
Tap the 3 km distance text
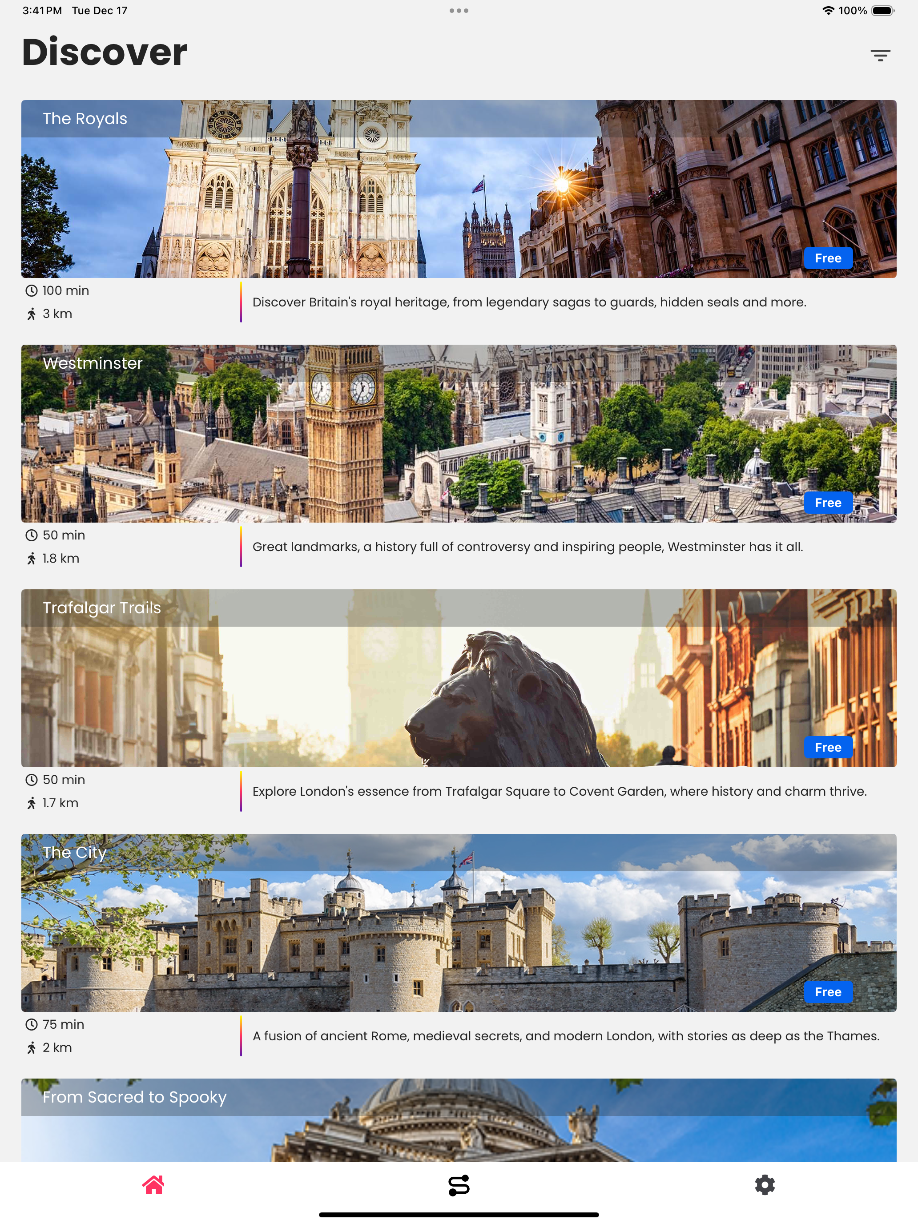[57, 314]
